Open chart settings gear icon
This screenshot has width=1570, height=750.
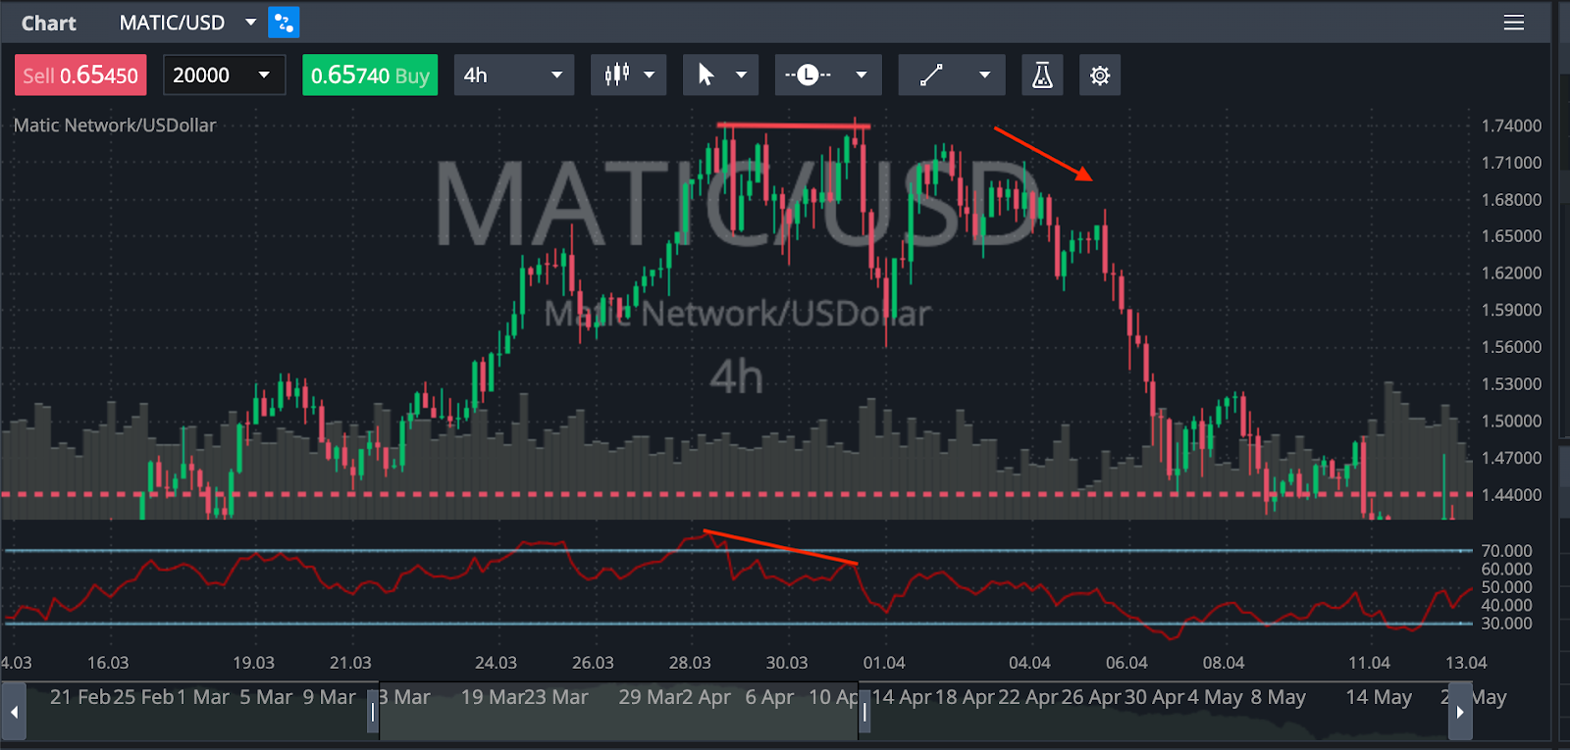[1100, 75]
